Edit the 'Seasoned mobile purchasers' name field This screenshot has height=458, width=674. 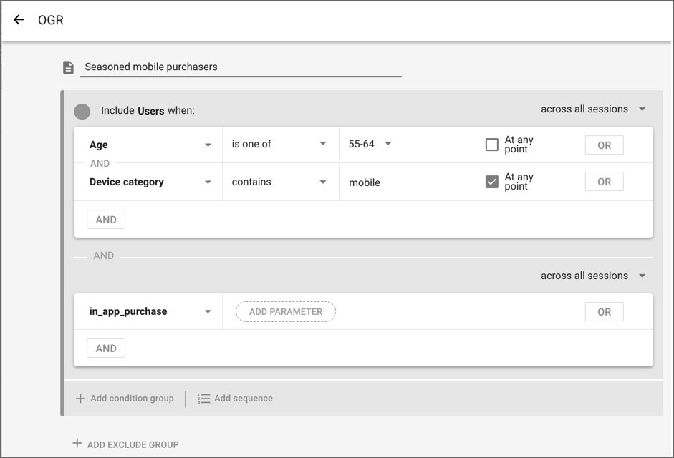click(240, 67)
